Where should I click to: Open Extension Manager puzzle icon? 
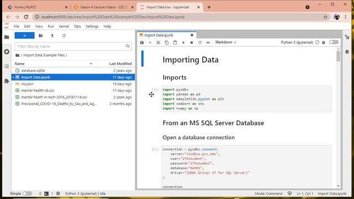(x=7, y=81)
